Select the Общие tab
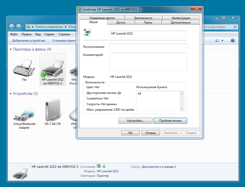Screen dimensions: 245x187 (93, 22)
